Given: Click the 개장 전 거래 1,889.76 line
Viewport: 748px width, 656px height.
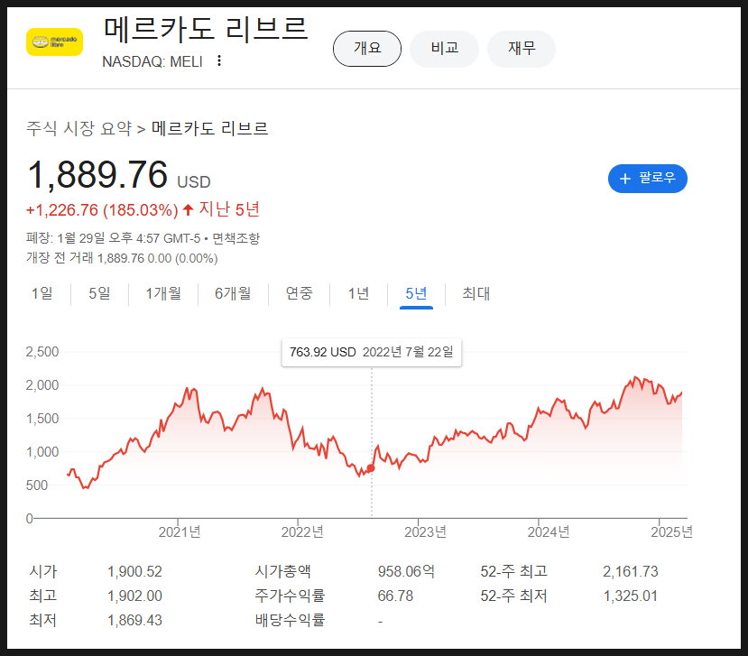Looking at the screenshot, I should 122,258.
